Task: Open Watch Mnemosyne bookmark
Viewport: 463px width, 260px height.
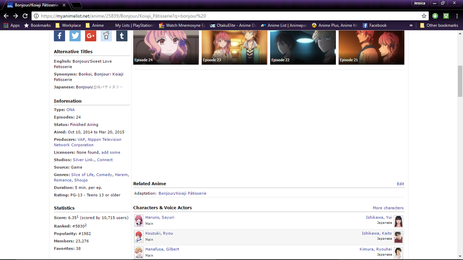Action: point(182,25)
